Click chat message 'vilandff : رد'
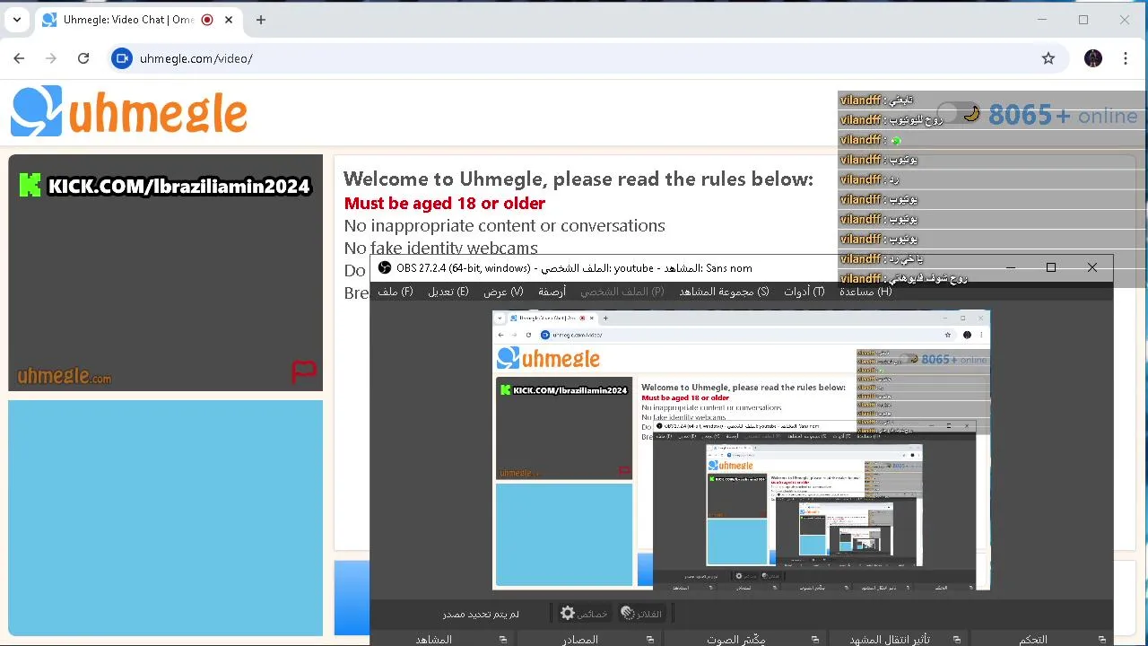 point(869,179)
